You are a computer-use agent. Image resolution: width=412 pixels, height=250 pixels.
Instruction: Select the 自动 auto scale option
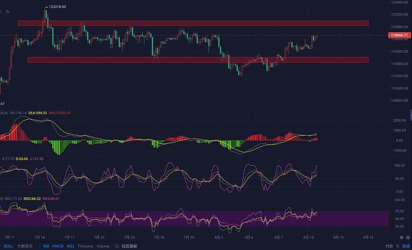coord(406,246)
